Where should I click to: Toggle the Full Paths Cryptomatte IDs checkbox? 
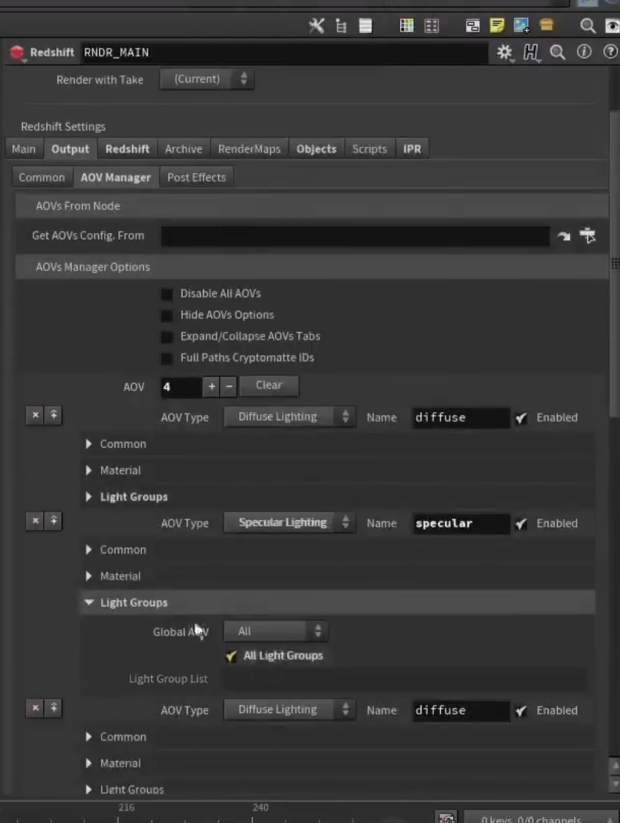pyautogui.click(x=167, y=358)
